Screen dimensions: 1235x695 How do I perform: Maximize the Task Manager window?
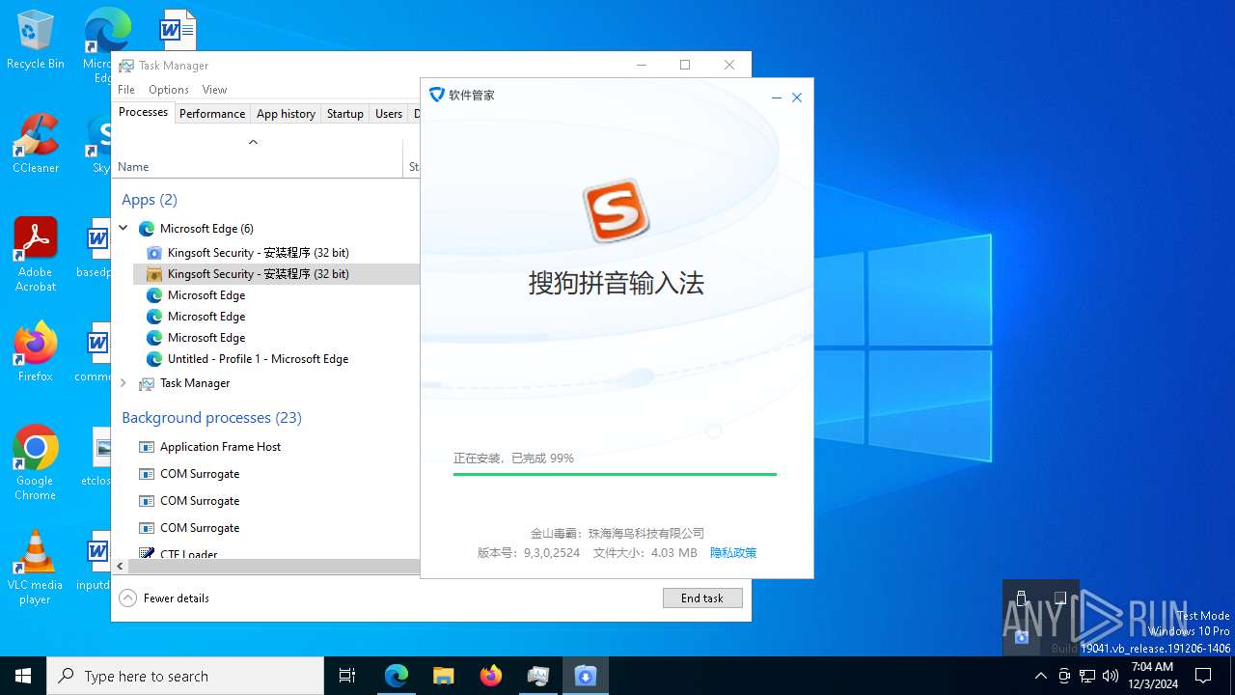685,65
